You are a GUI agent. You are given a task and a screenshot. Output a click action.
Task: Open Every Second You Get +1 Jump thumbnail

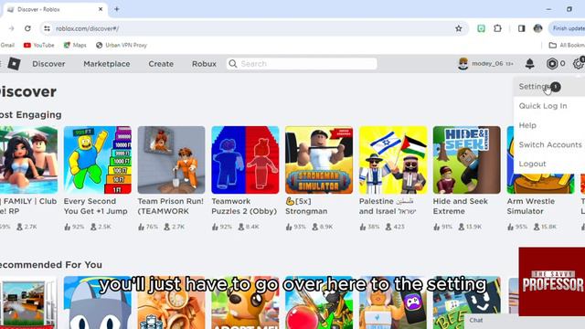tap(98, 160)
